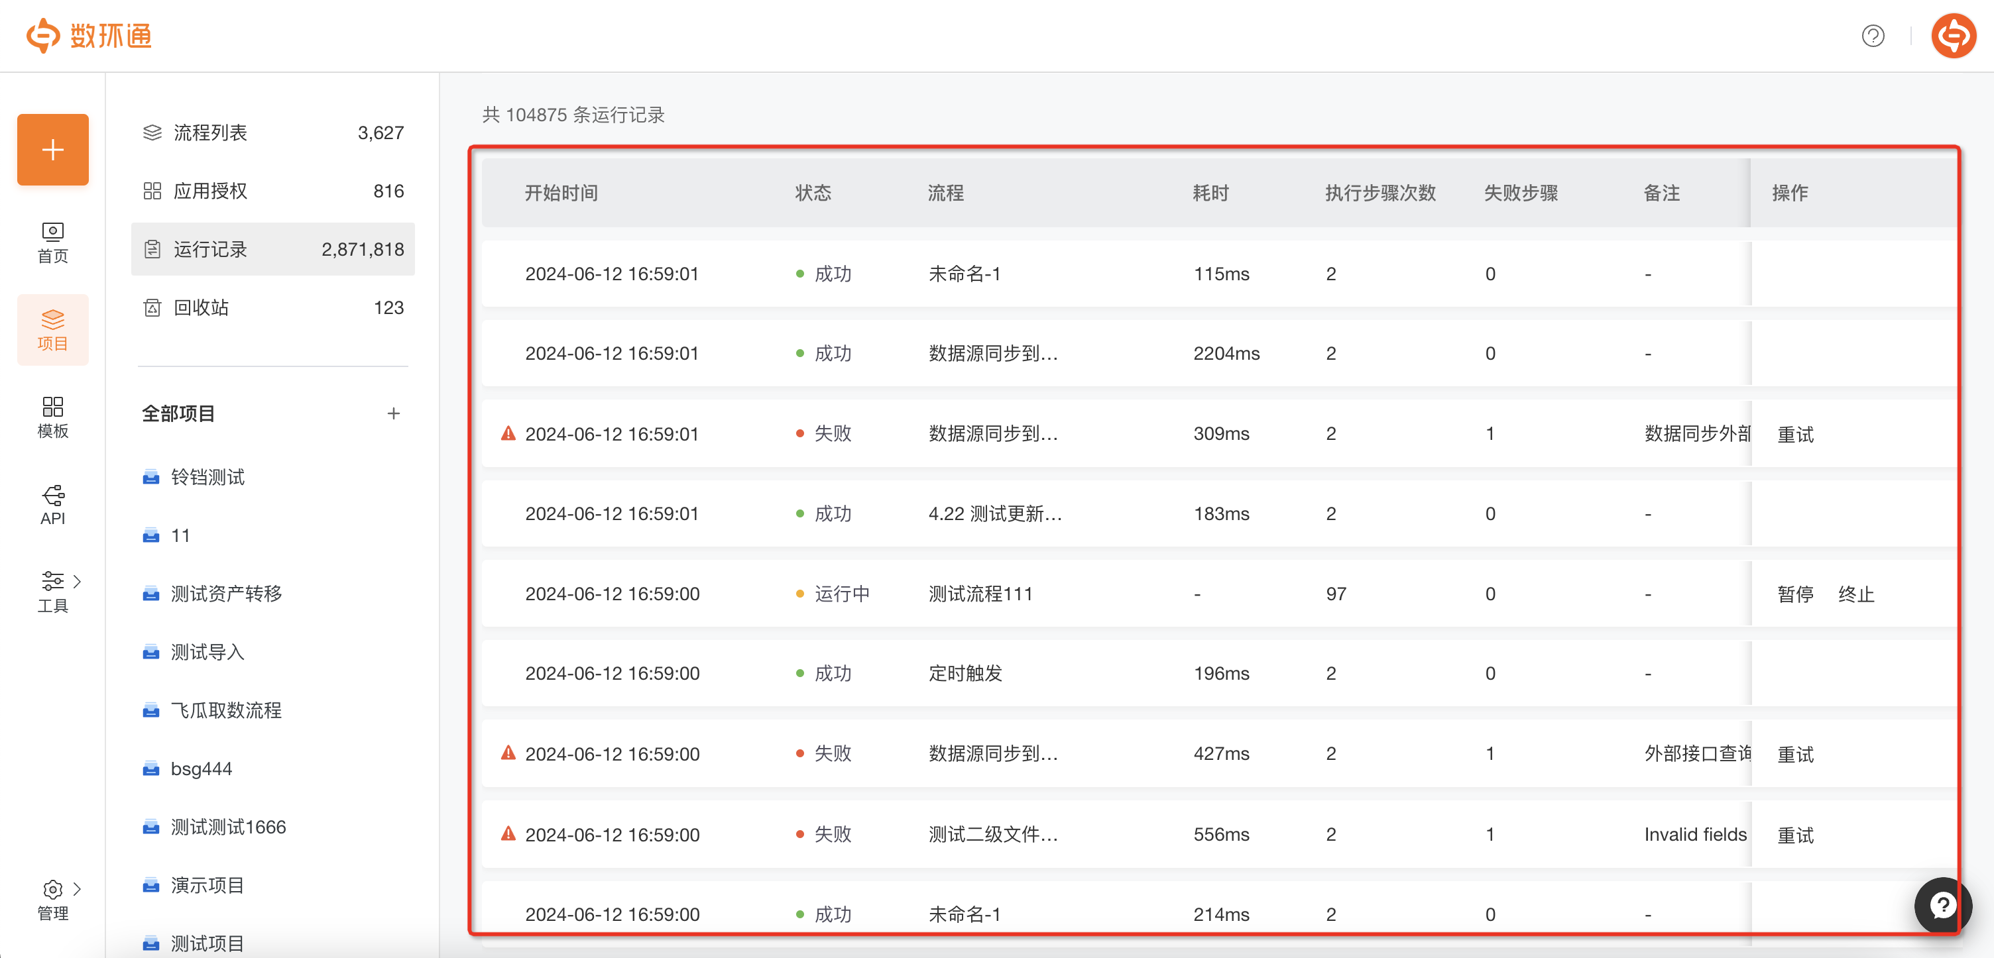Click the 开始时间 column header
This screenshot has height=958, width=1994.
click(x=561, y=193)
